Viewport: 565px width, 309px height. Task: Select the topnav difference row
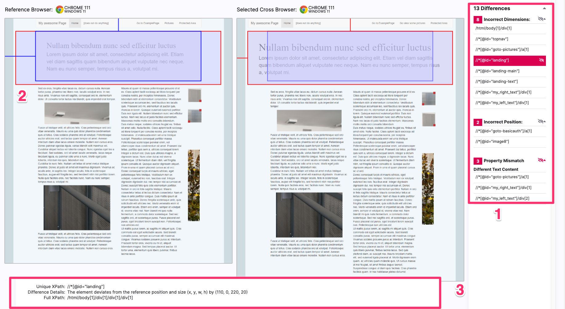[510, 39]
